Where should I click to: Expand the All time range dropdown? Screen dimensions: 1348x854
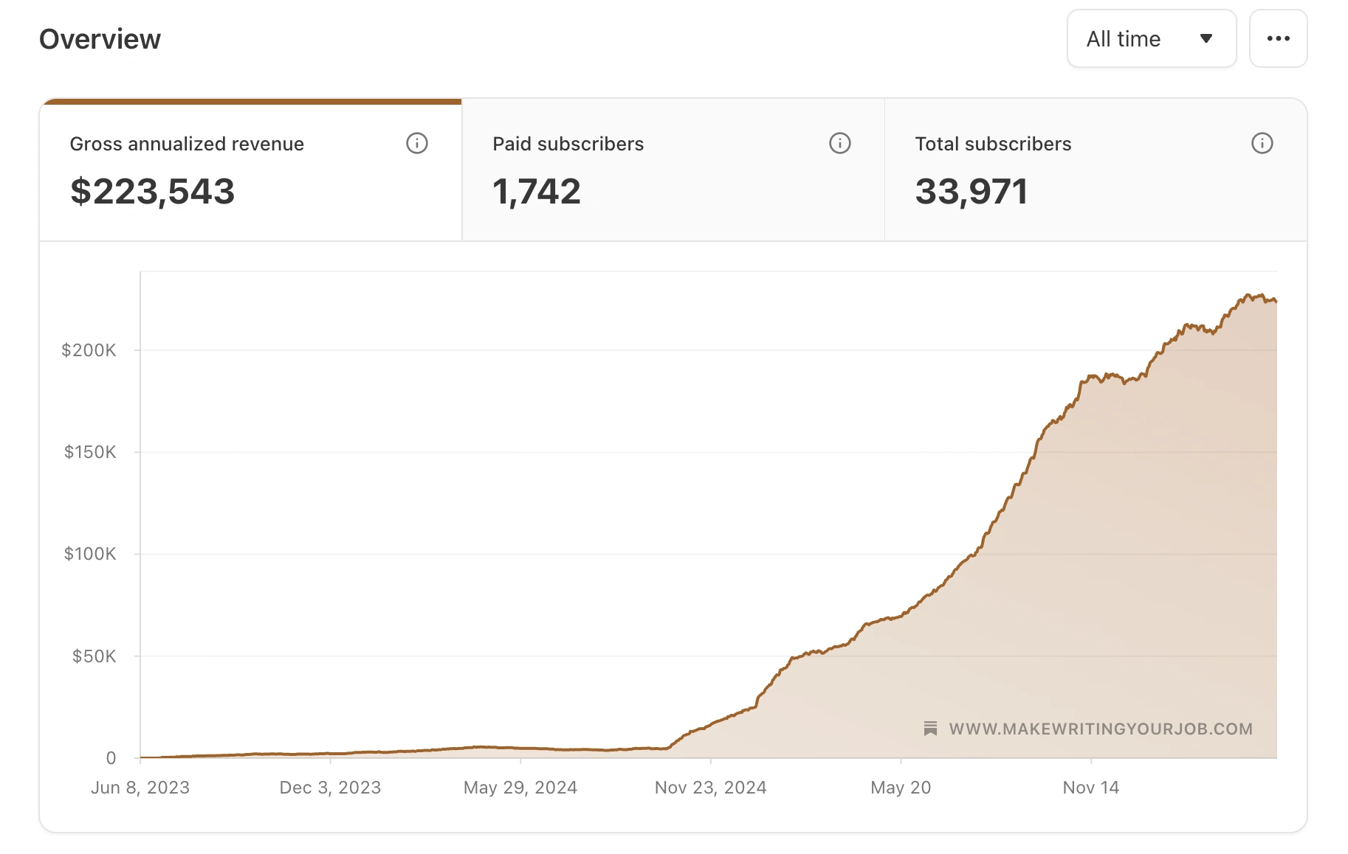1152,38
